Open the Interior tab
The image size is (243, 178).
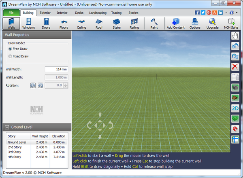click(x=62, y=13)
